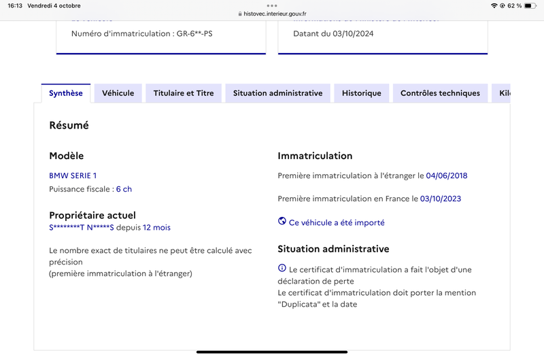544x357 pixels.
Task: Click the 'BMW SERIE 1' model text
Action: [x=73, y=175]
